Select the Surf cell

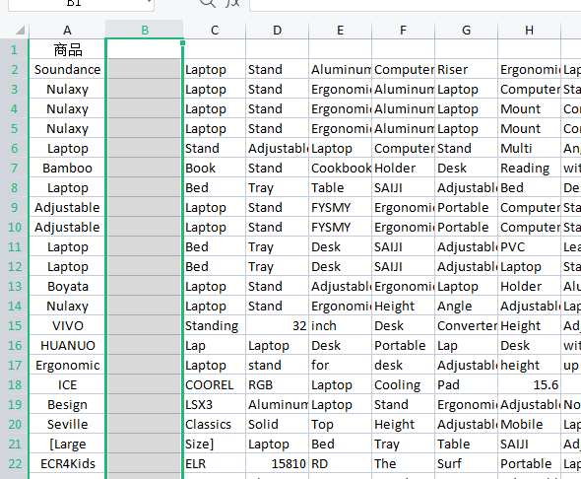point(466,463)
